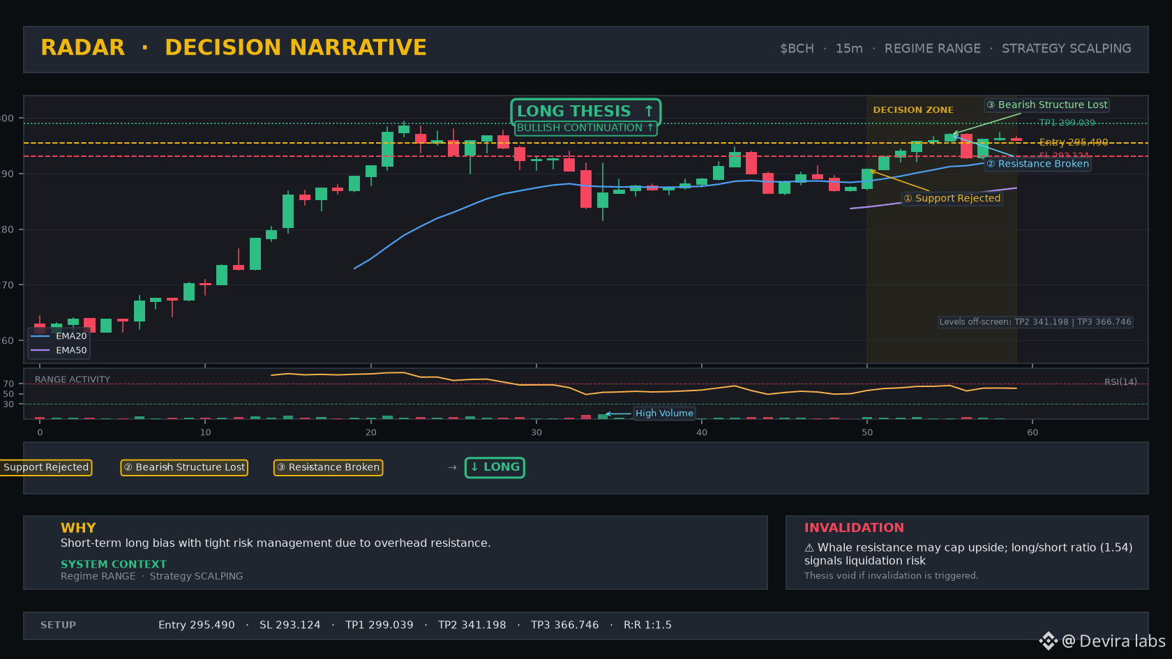Click the Support Rejected annotation on the chart
Screen dimensions: 1172x659
[952, 198]
